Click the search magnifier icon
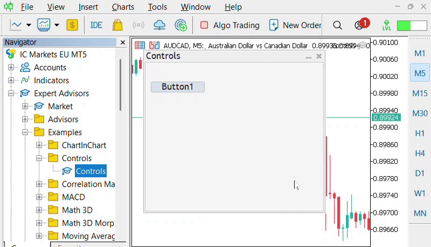The image size is (431, 247). (x=337, y=25)
